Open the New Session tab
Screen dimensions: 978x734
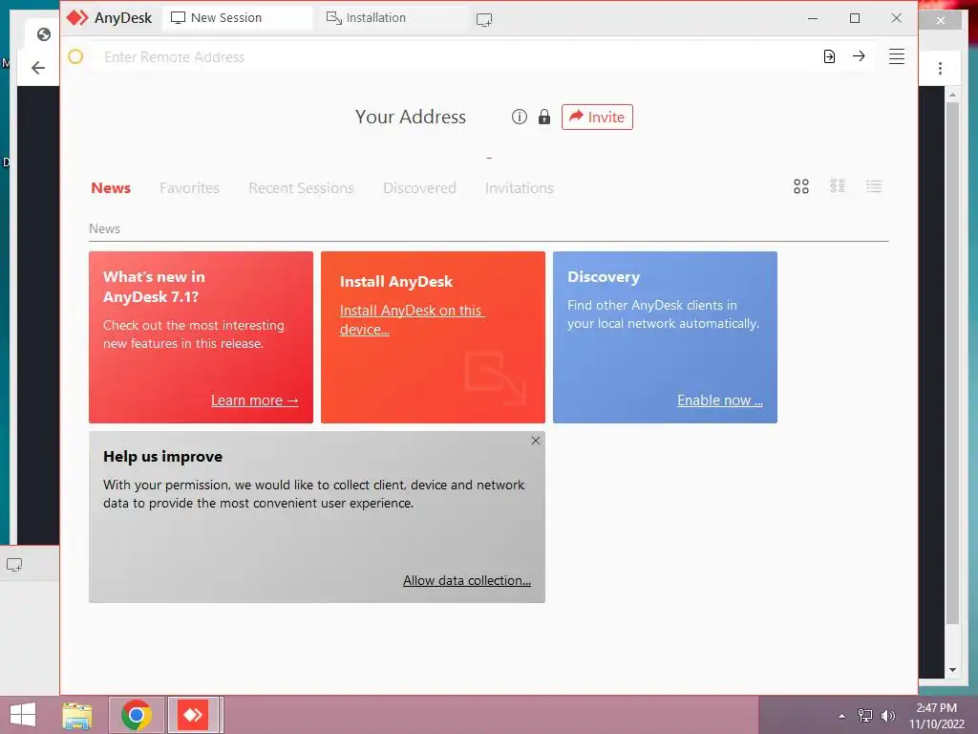(237, 18)
